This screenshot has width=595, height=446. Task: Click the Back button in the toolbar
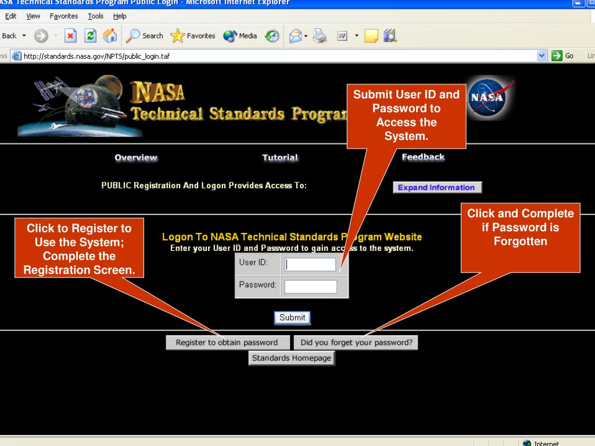coord(9,35)
